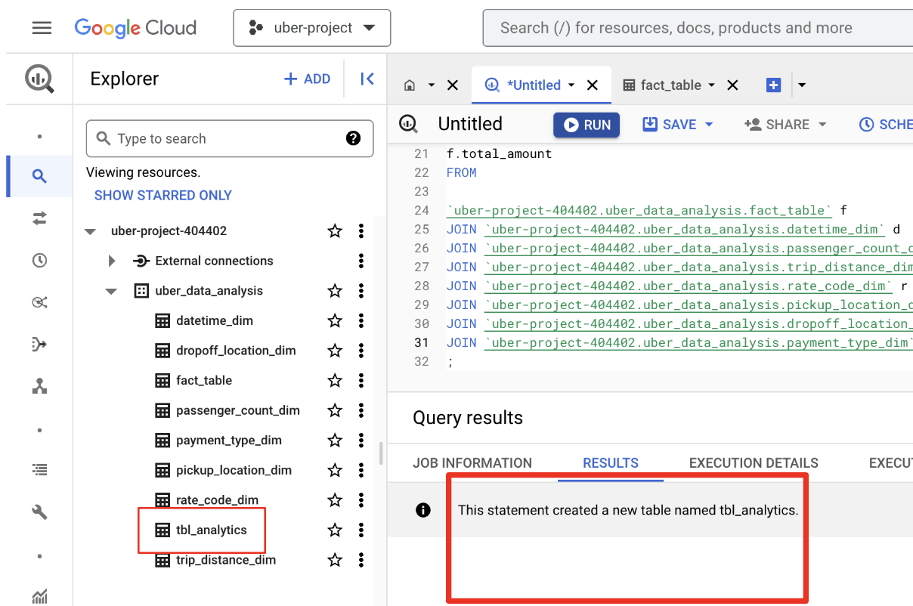
Task: Collapse the Explorer panel with the arrow icon
Action: (367, 79)
